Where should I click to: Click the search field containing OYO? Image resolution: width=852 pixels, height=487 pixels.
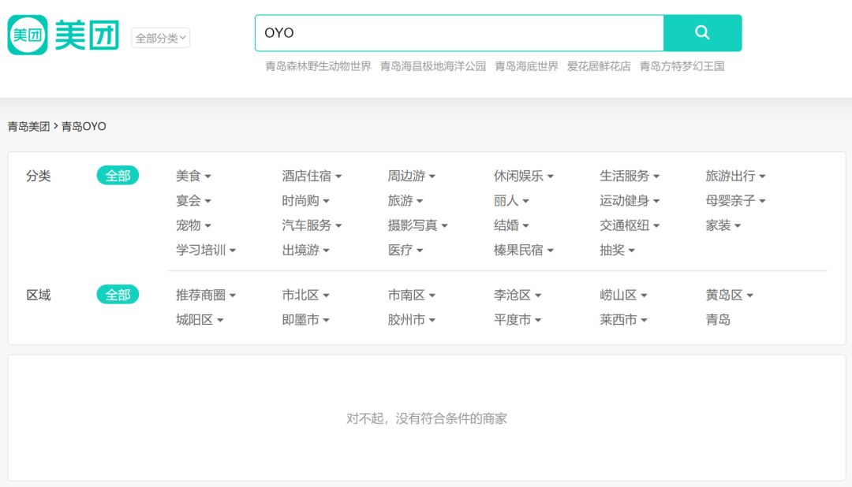[x=458, y=32]
